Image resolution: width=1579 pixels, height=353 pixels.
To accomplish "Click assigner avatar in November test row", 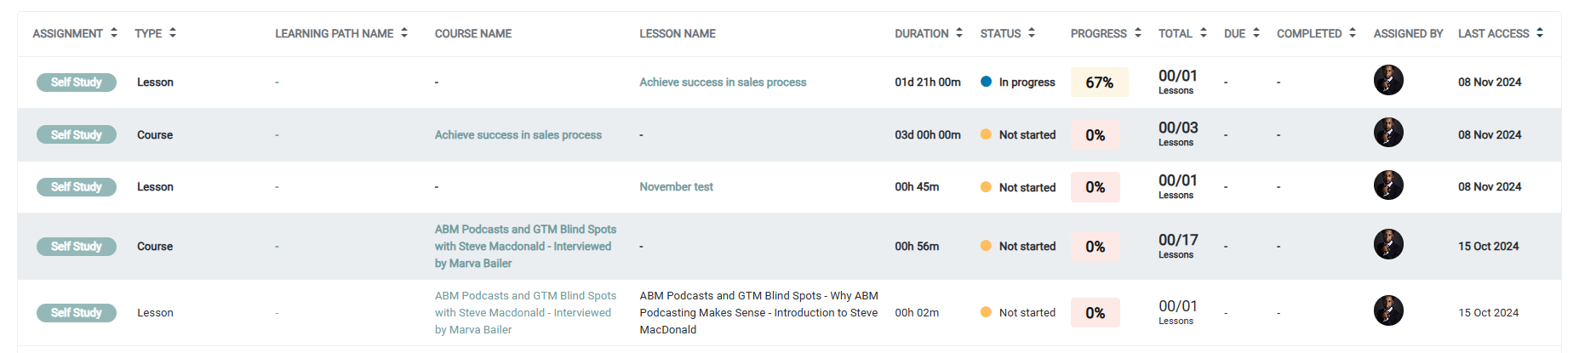I will (1388, 185).
